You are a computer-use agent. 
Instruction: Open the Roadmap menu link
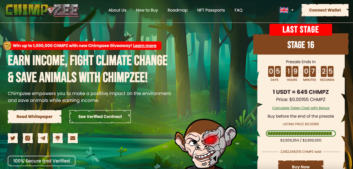(x=177, y=10)
